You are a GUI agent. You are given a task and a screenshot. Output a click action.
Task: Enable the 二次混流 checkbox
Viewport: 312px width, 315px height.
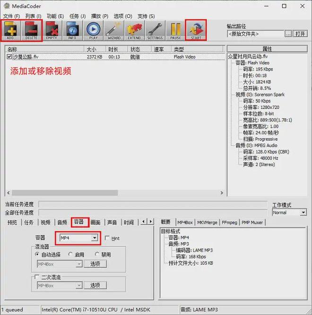[37, 277]
